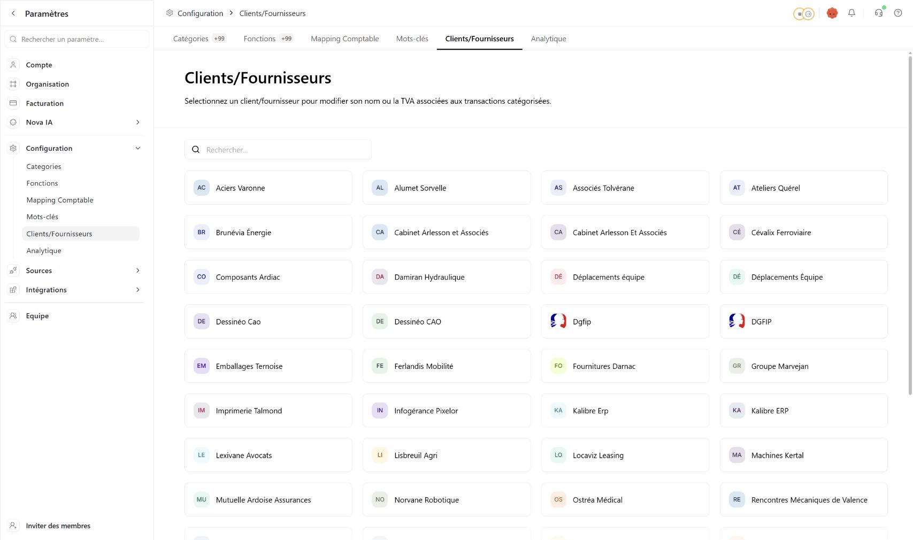
Task: Open the Analytique tab
Action: [548, 38]
